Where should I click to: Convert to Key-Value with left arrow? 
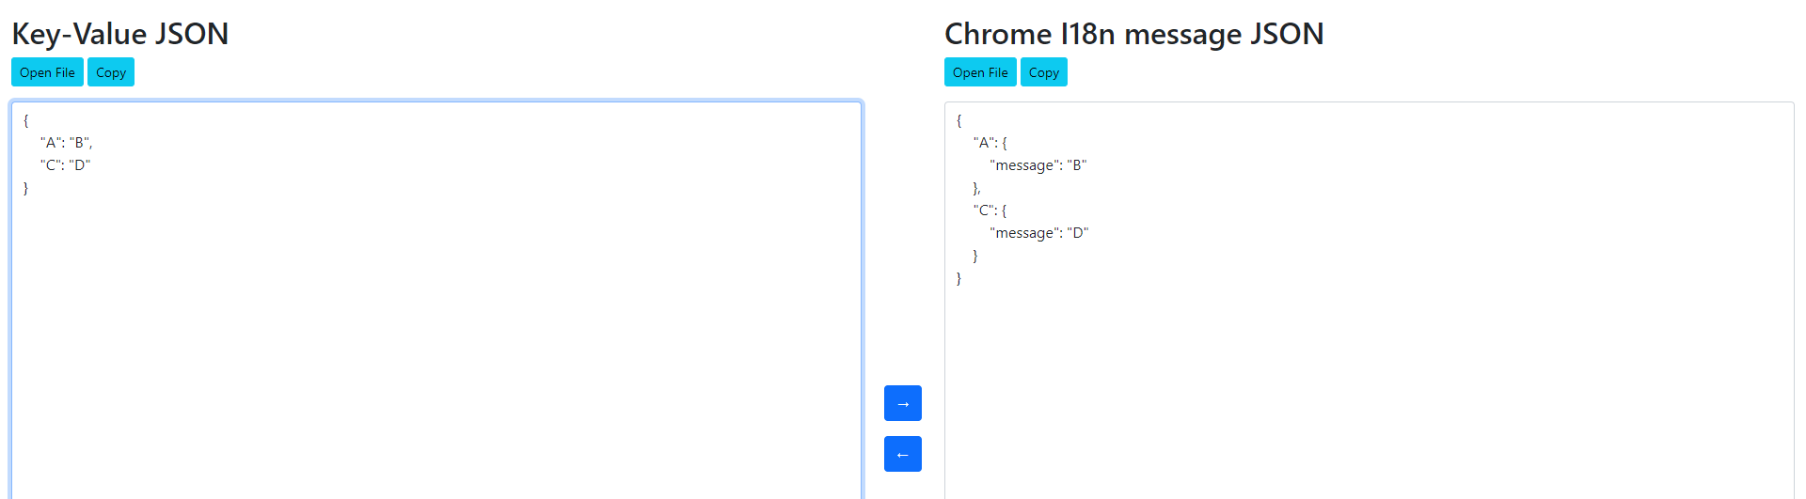pos(903,454)
